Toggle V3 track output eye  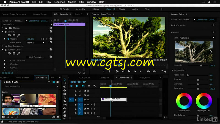point(88,91)
